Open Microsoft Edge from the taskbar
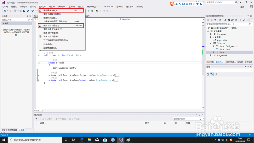The image size is (254, 143). 82,140
